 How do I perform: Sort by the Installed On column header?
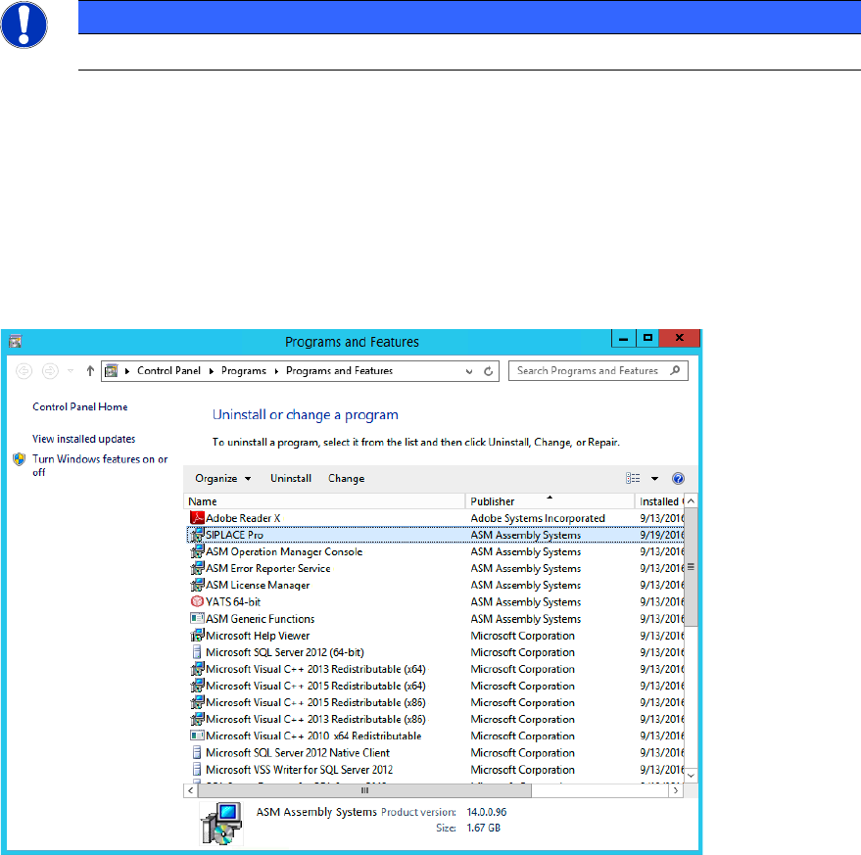click(x=659, y=501)
